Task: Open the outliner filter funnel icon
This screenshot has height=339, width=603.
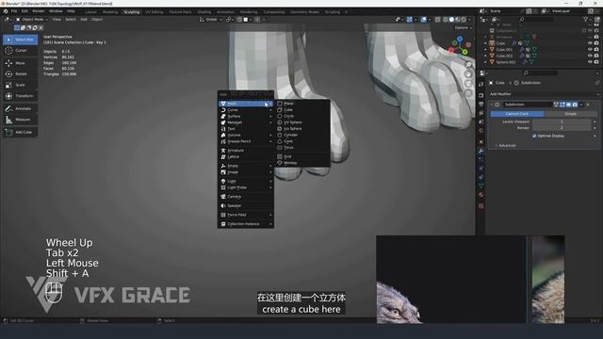Action: (585, 19)
